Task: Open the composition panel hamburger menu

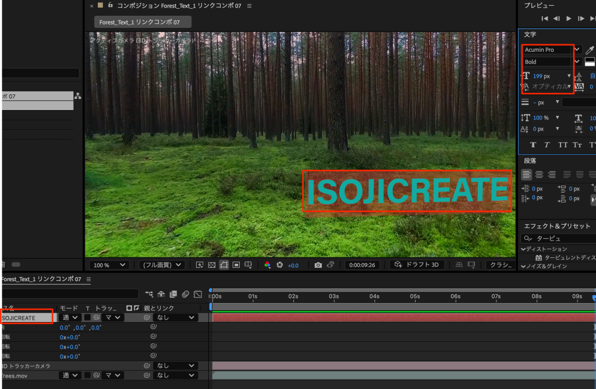Action: click(250, 6)
